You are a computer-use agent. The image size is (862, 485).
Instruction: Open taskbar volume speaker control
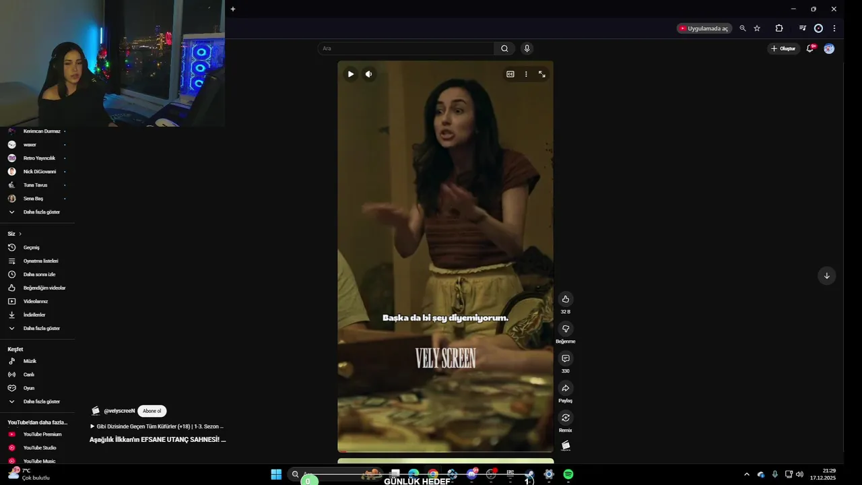800,474
